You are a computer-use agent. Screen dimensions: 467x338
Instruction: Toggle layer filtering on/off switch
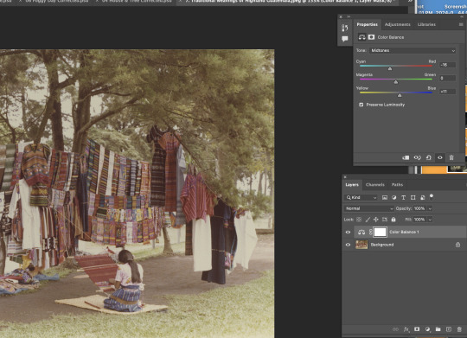pos(432,196)
